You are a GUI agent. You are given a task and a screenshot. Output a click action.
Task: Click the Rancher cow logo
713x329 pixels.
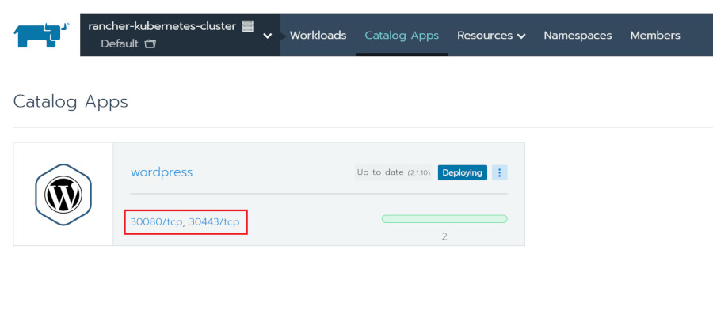point(41,35)
